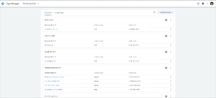Screen dimensions: 216x98
Task: Click Container Type header under Hallgeirgustavsen.no
Action: (99, 73)
